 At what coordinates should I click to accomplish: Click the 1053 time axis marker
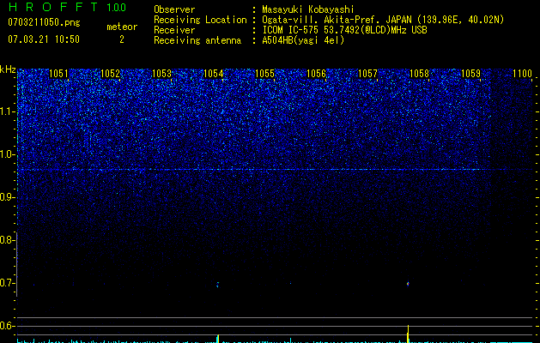tap(161, 74)
